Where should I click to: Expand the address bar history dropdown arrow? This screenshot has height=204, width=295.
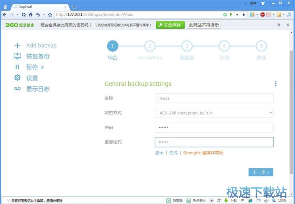pyautogui.click(x=237, y=15)
